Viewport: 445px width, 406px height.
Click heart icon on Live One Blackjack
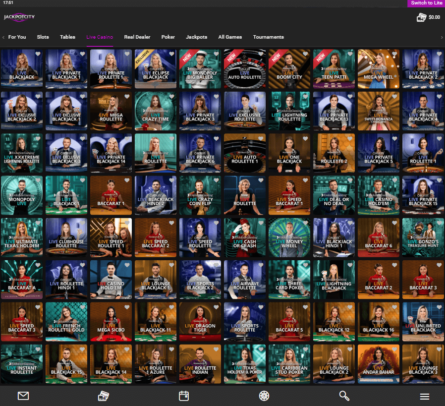click(305, 138)
